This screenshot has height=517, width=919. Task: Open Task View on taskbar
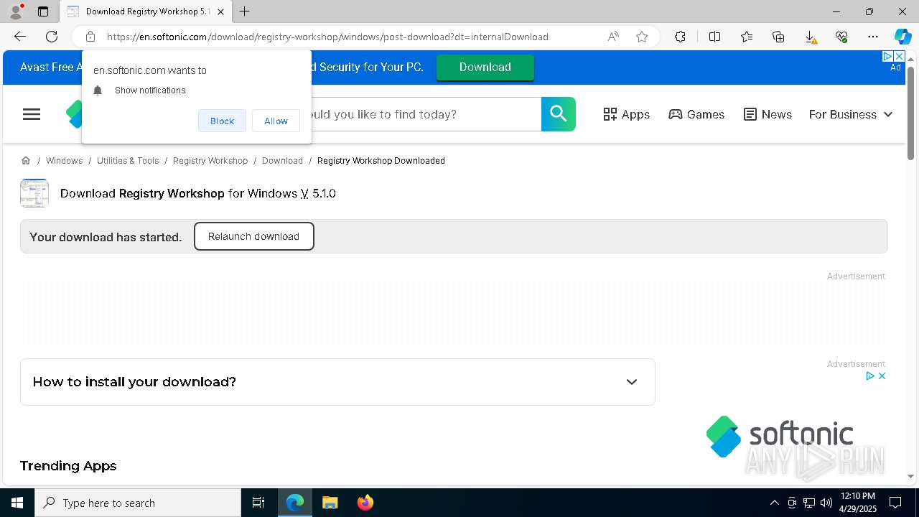pyautogui.click(x=258, y=503)
